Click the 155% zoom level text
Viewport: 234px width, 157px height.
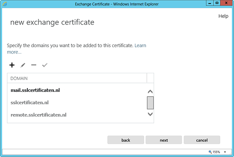(216, 152)
